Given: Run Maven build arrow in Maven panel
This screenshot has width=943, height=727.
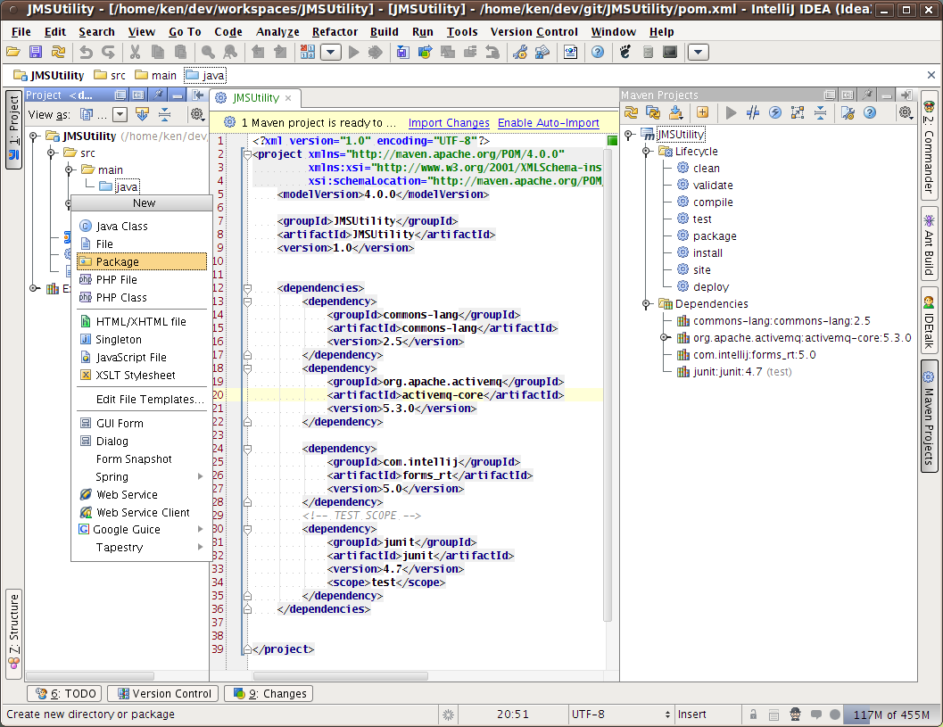Looking at the screenshot, I should [x=731, y=112].
